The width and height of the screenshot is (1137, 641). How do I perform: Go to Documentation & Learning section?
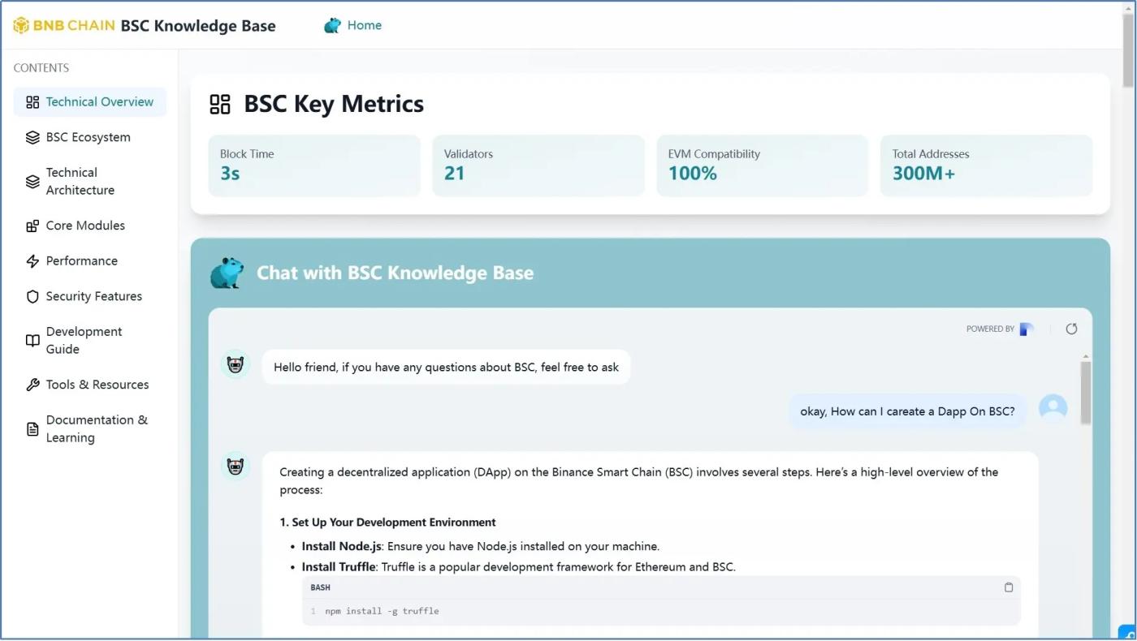pyautogui.click(x=96, y=429)
